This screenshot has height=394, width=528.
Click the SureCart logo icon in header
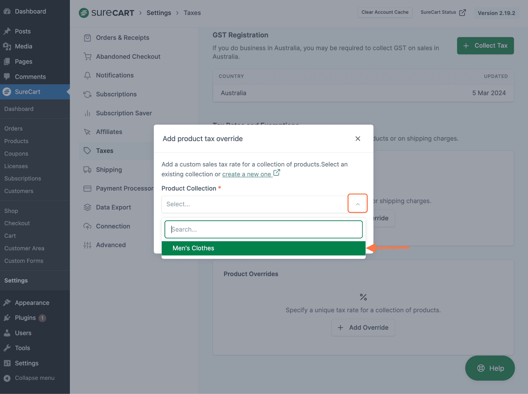point(84,13)
